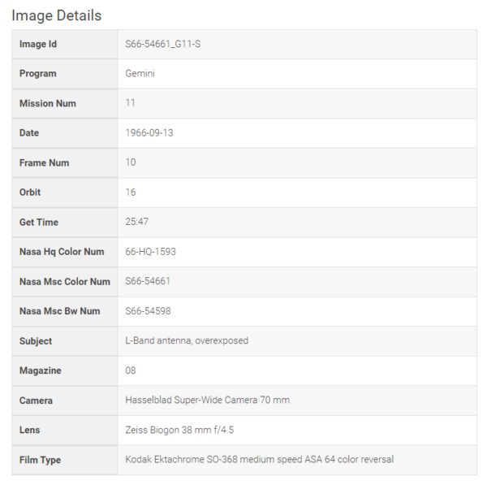This screenshot has width=487, height=485.
Task: Click the Orbit value 16
Action: (x=131, y=193)
